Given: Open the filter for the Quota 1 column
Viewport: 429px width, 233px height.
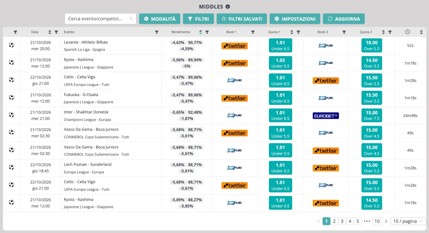Looking at the screenshot, I should pos(298,32).
